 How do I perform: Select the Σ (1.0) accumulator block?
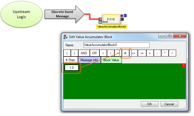tap(111, 19)
